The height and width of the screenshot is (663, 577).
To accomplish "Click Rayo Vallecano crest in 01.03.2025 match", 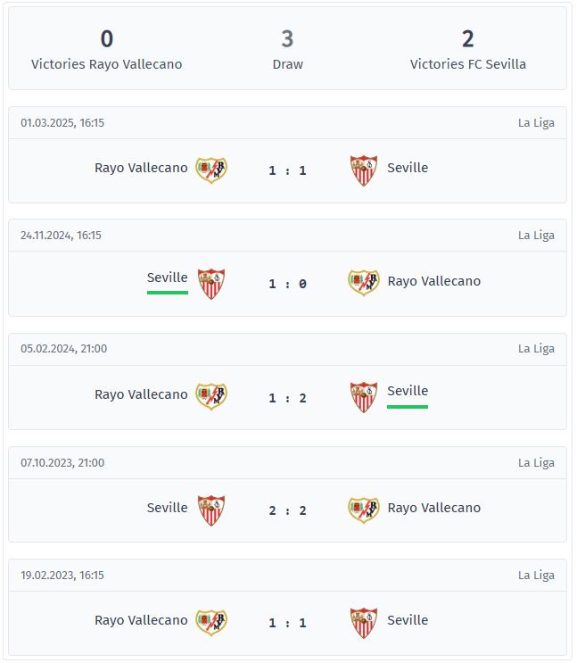I will click(x=211, y=170).
